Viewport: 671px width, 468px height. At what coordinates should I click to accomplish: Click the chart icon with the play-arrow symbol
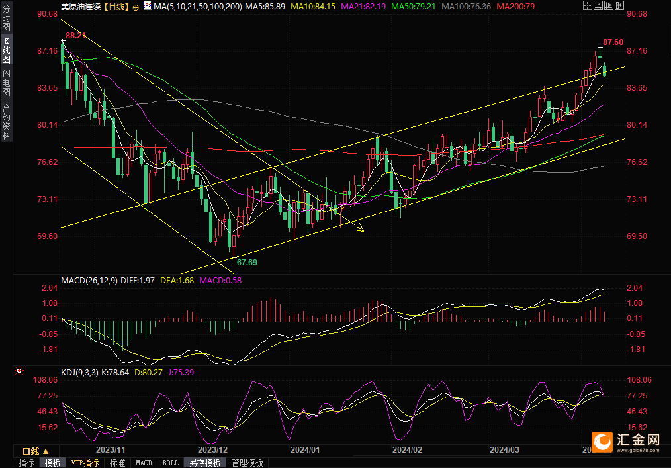[x=609, y=5]
